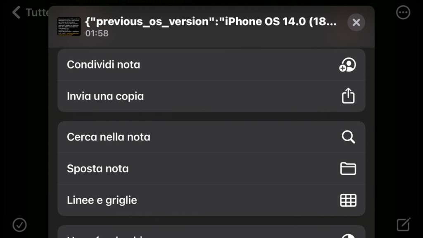Tap the grid icon beside Linee e griglie
Image resolution: width=423 pixels, height=238 pixels.
[348, 200]
